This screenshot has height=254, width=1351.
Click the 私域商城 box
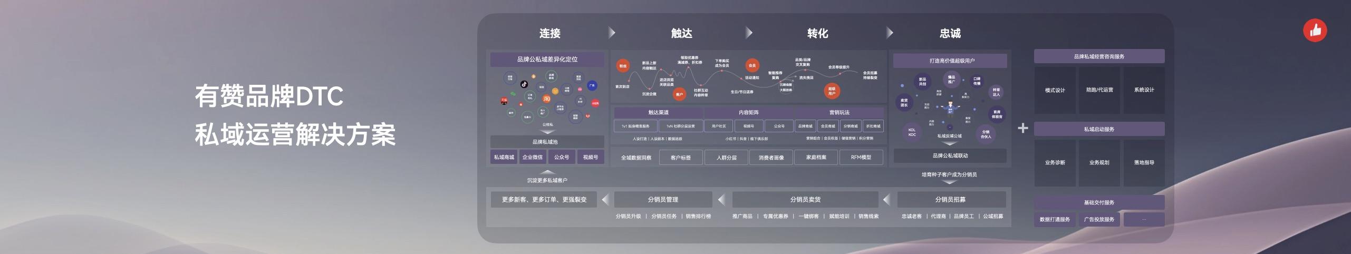coord(504,157)
